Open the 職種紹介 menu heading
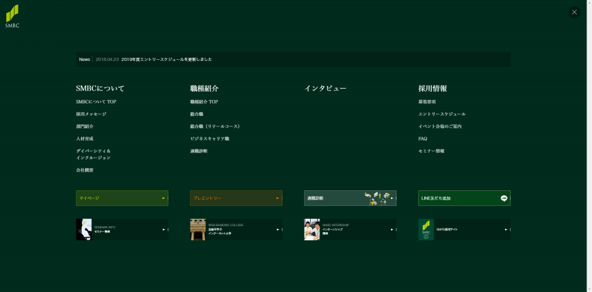 (x=204, y=89)
